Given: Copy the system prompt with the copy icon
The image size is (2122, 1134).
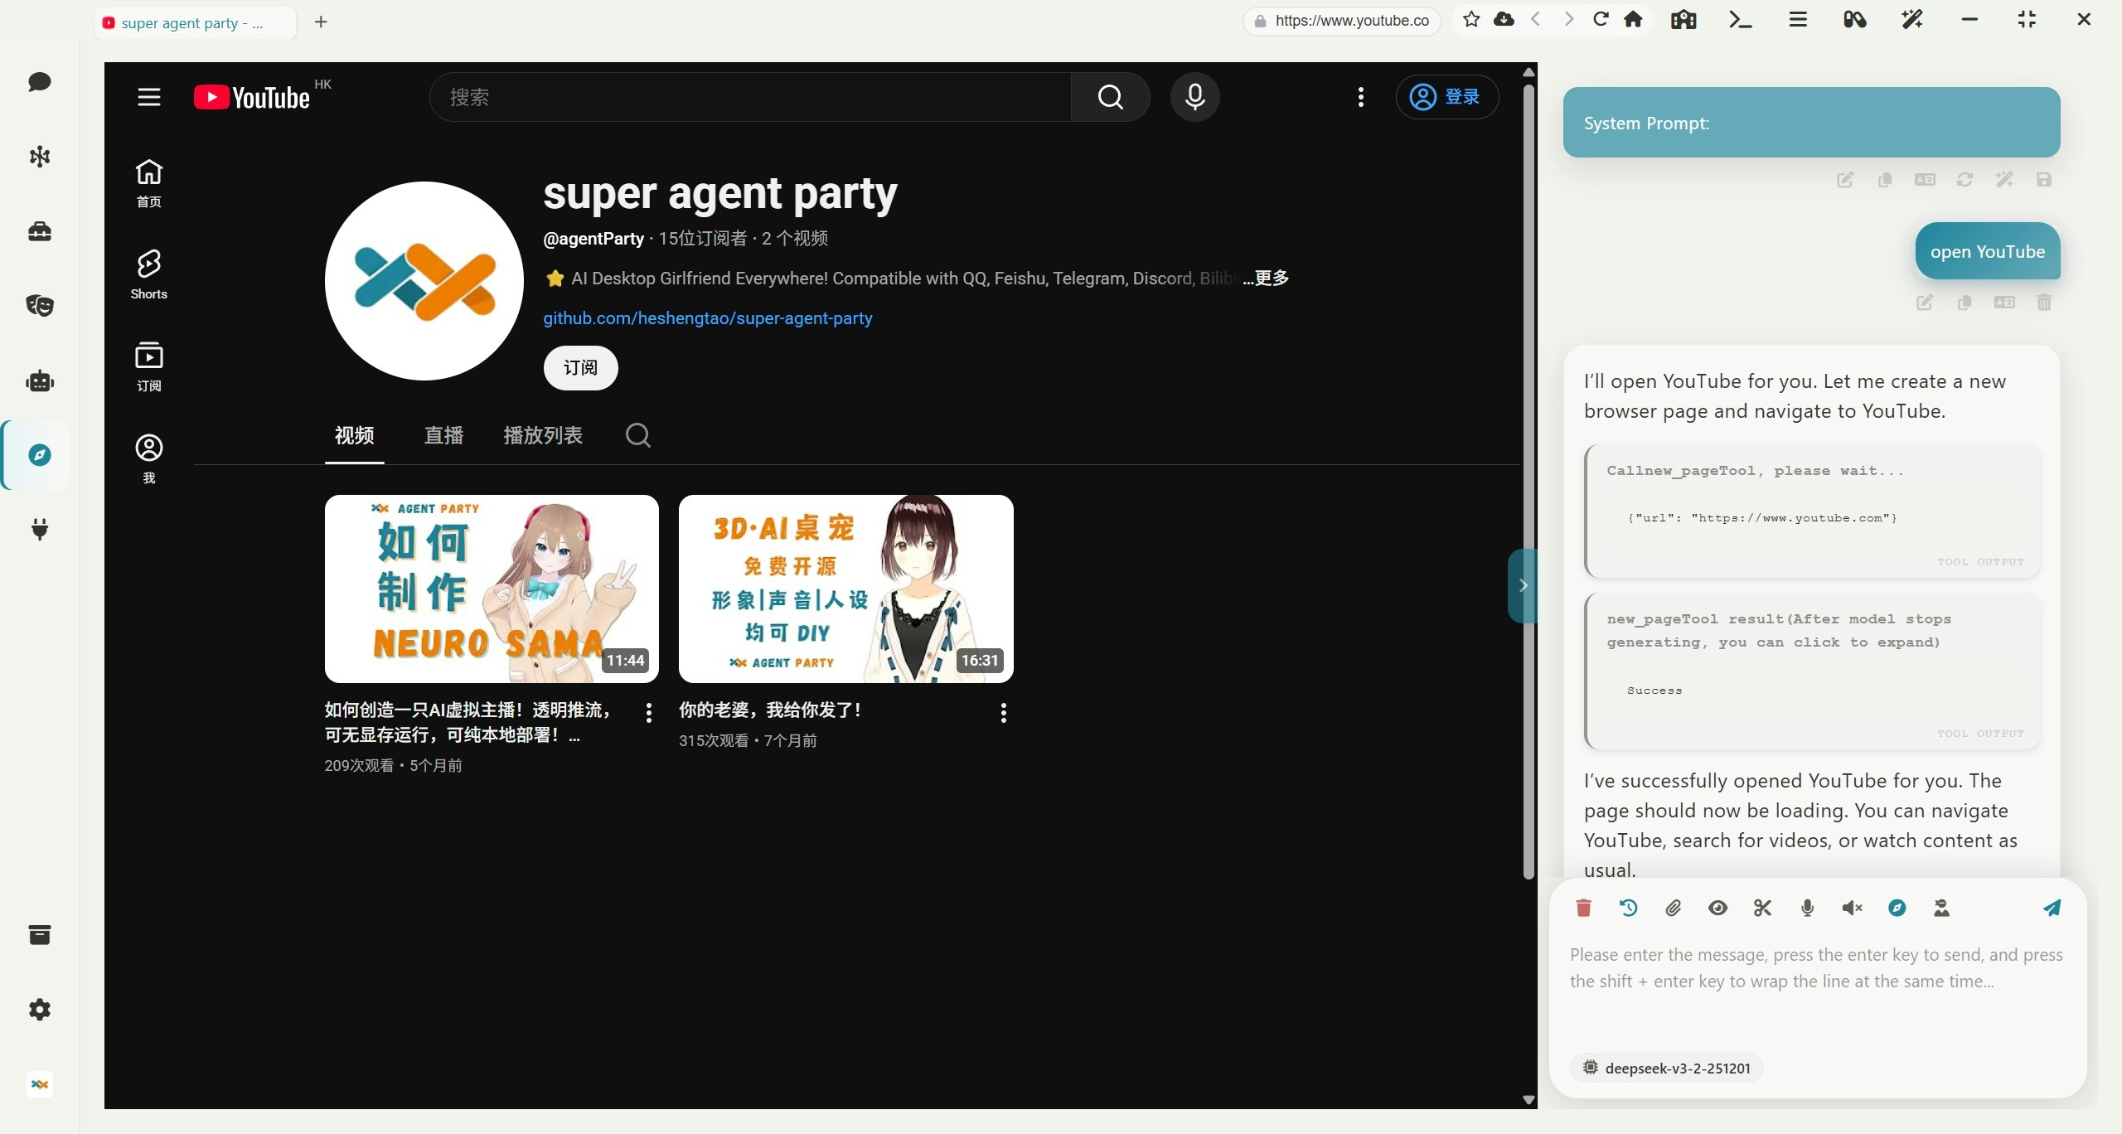Looking at the screenshot, I should [x=1885, y=180].
